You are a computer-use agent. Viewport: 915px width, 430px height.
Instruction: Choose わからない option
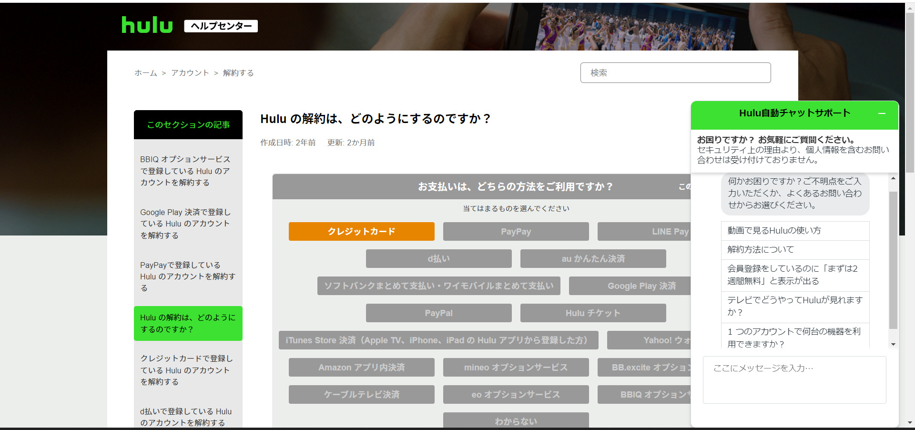pos(516,420)
